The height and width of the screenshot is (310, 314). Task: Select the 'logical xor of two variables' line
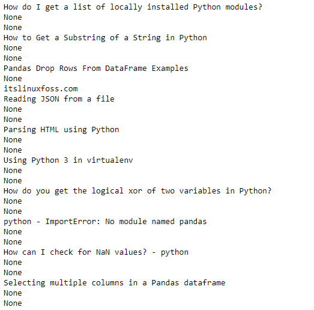[x=137, y=191]
